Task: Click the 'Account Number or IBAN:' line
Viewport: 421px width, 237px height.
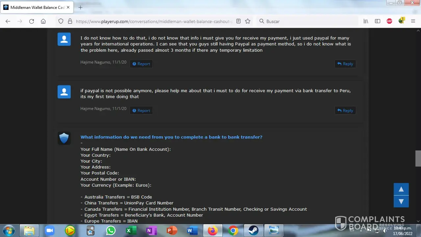Action: click(108, 179)
